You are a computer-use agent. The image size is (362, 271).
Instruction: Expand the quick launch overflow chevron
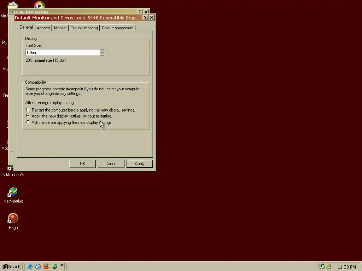coord(62,265)
